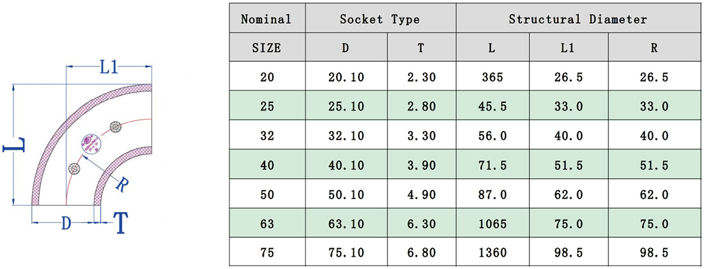Click the large L label left of the elbow
Image resolution: width=704 pixels, height=269 pixels.
click(13, 146)
